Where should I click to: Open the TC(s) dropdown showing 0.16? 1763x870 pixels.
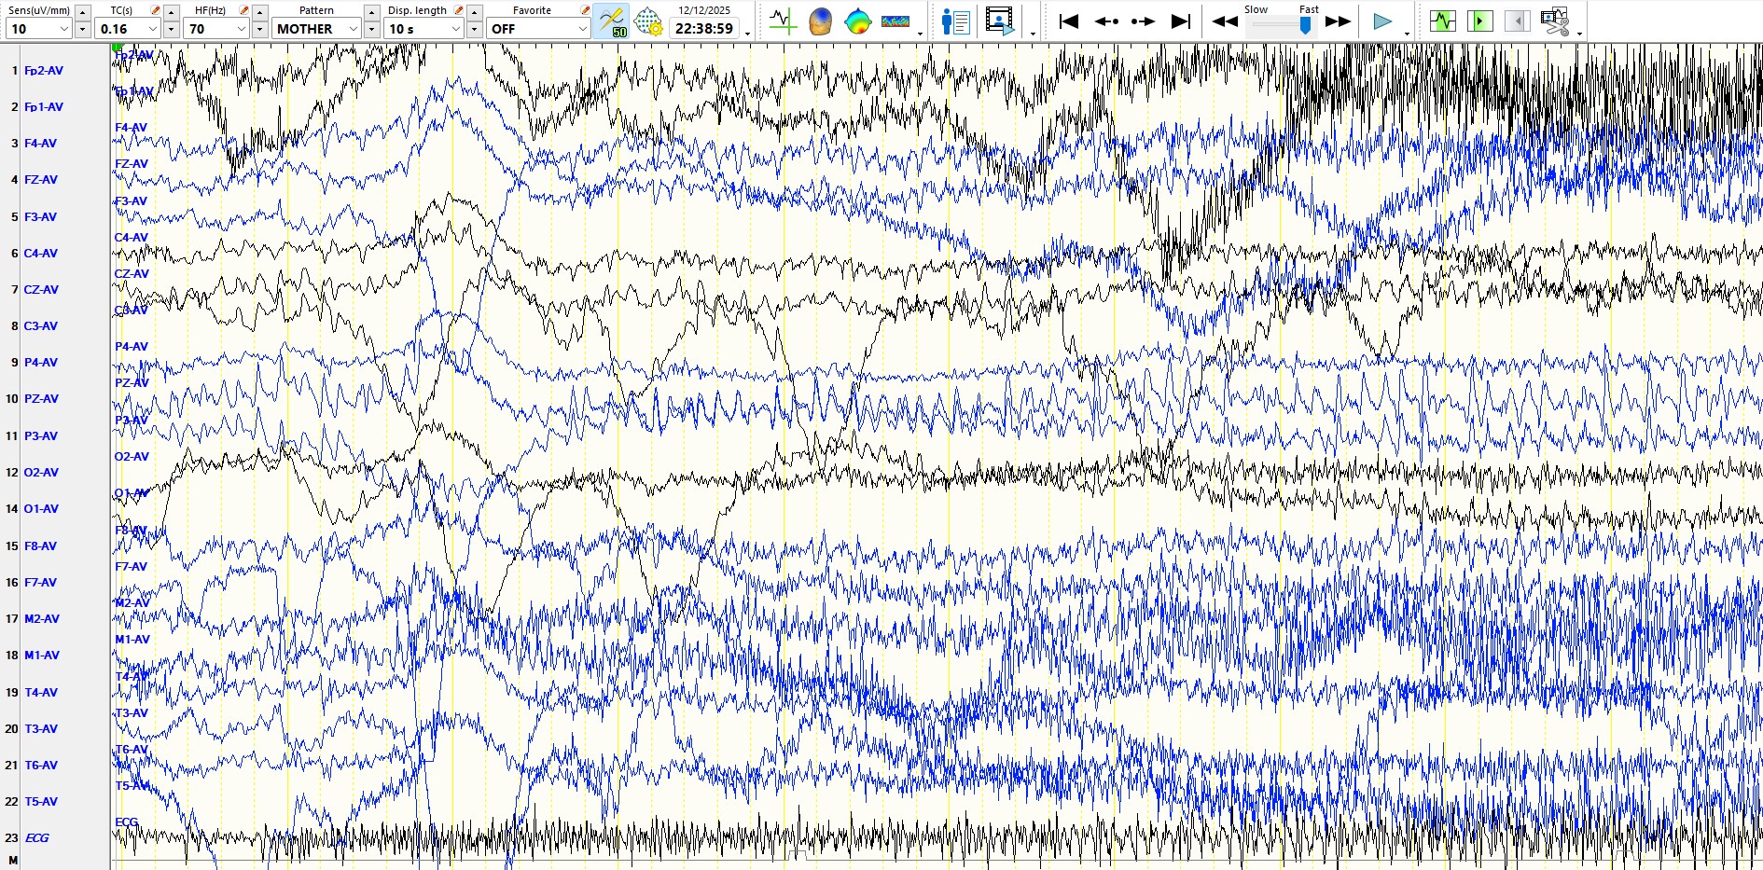click(127, 29)
